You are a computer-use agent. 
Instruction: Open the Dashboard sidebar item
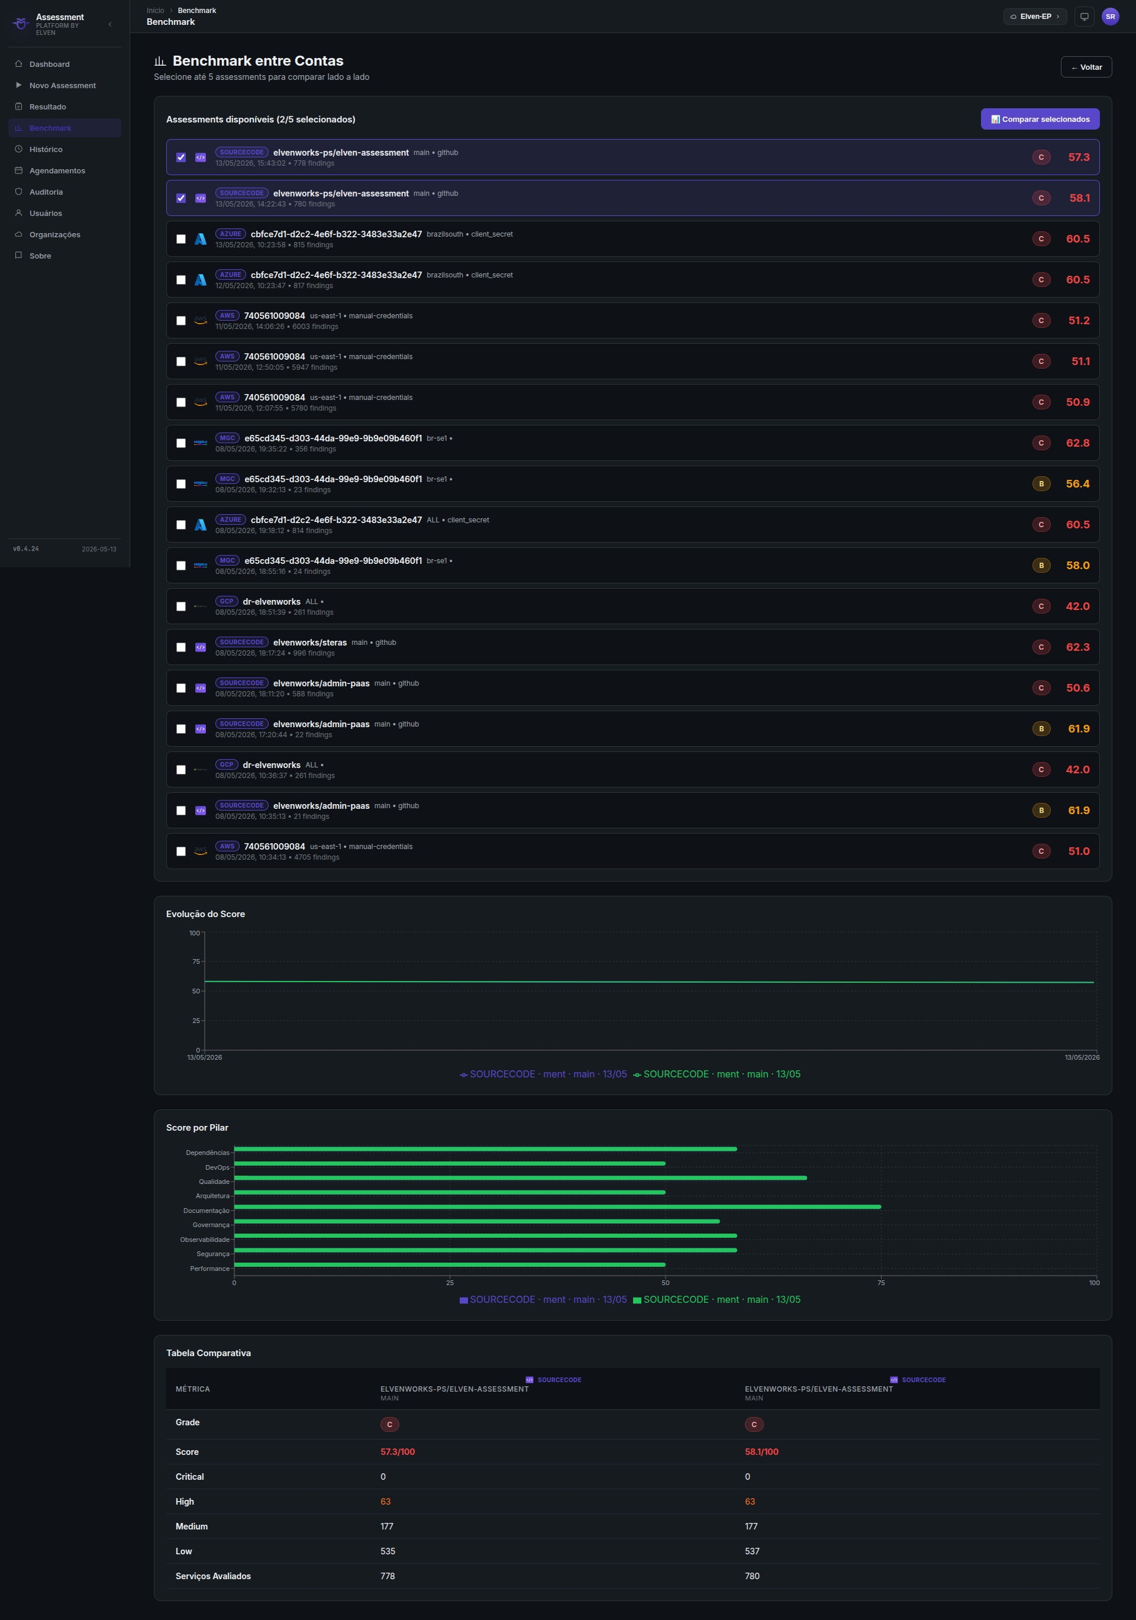point(64,64)
